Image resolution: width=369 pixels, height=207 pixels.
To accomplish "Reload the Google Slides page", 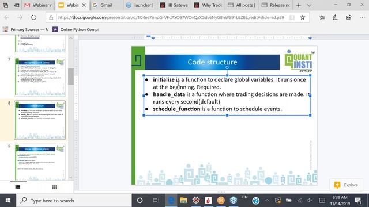I will (x=33, y=17).
